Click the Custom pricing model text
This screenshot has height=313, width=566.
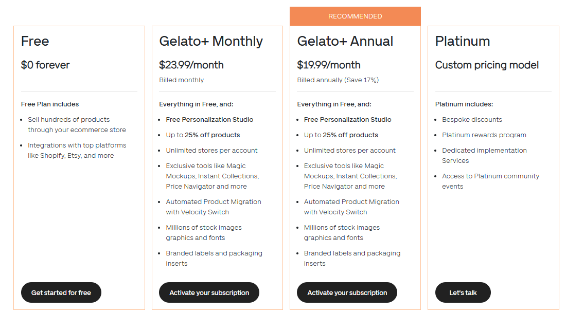click(x=487, y=65)
